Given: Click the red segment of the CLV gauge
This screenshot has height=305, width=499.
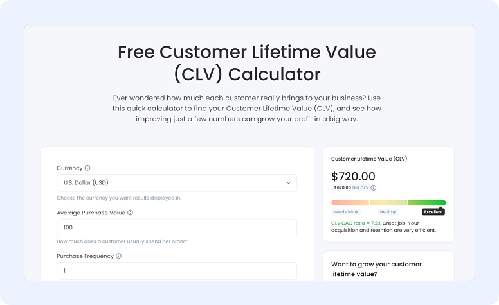Looking at the screenshot, I should click(350, 203).
